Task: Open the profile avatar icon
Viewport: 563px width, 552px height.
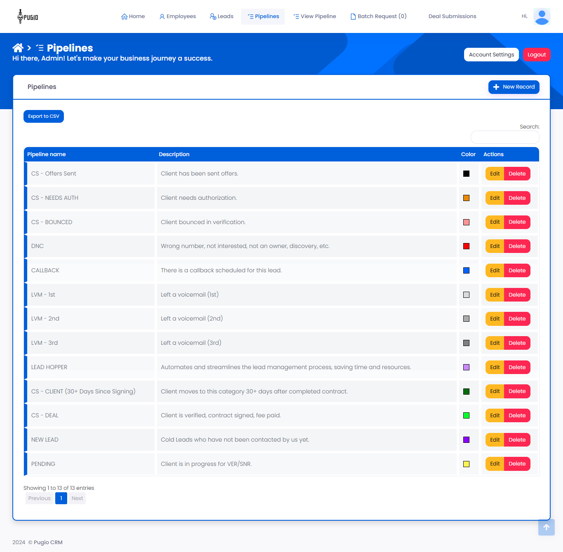Action: (542, 16)
